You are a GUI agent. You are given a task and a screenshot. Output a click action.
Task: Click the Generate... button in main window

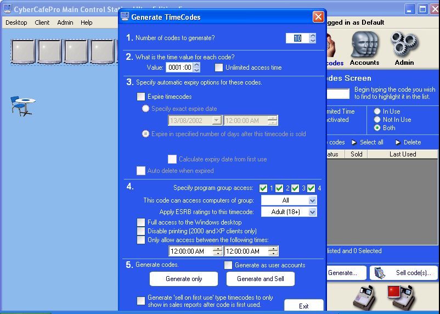point(347,273)
